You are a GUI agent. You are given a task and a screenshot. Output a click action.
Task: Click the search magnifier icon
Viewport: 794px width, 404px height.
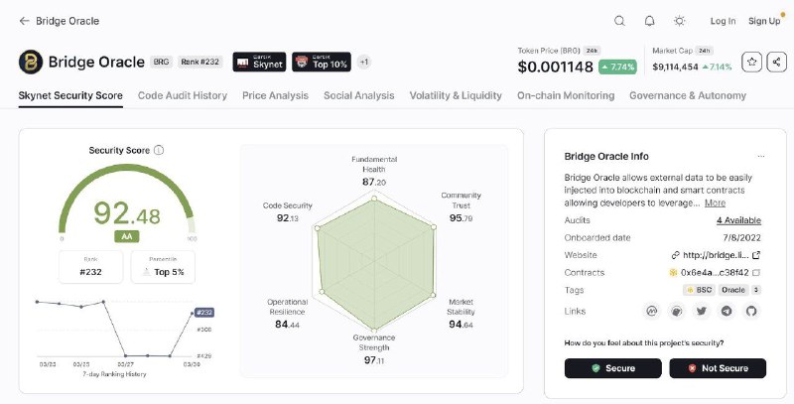[619, 21]
